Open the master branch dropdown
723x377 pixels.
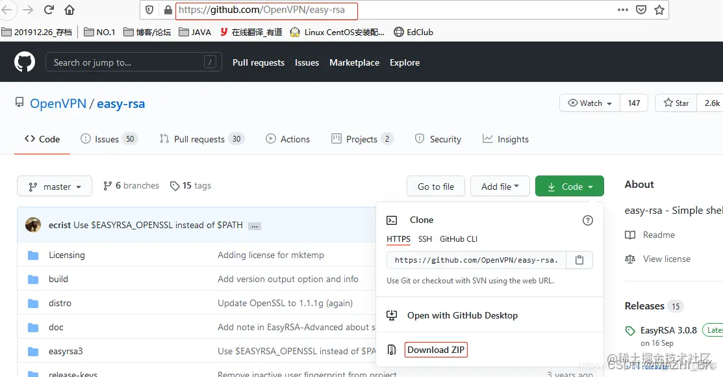coord(55,186)
